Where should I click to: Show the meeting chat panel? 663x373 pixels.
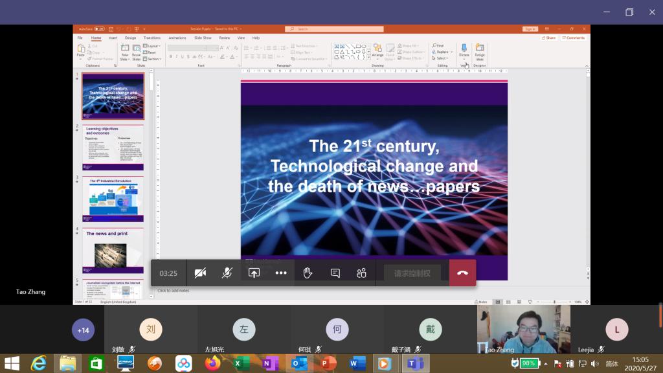[335, 273]
